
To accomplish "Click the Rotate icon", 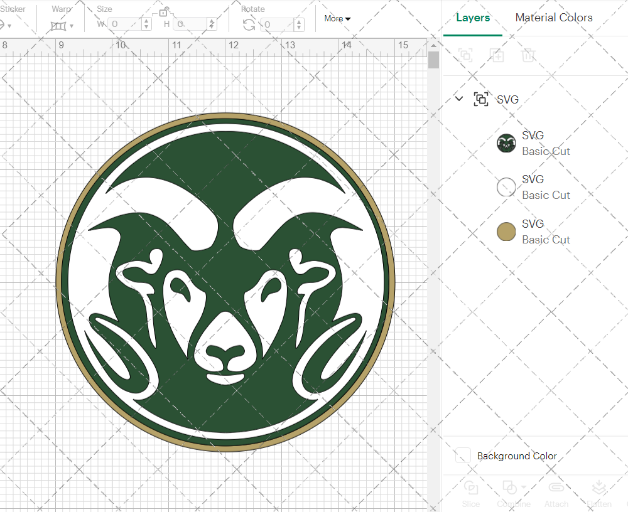I will pos(249,25).
